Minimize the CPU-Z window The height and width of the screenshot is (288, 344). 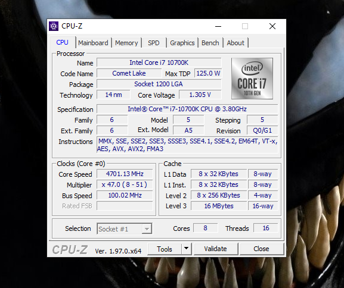(218, 26)
